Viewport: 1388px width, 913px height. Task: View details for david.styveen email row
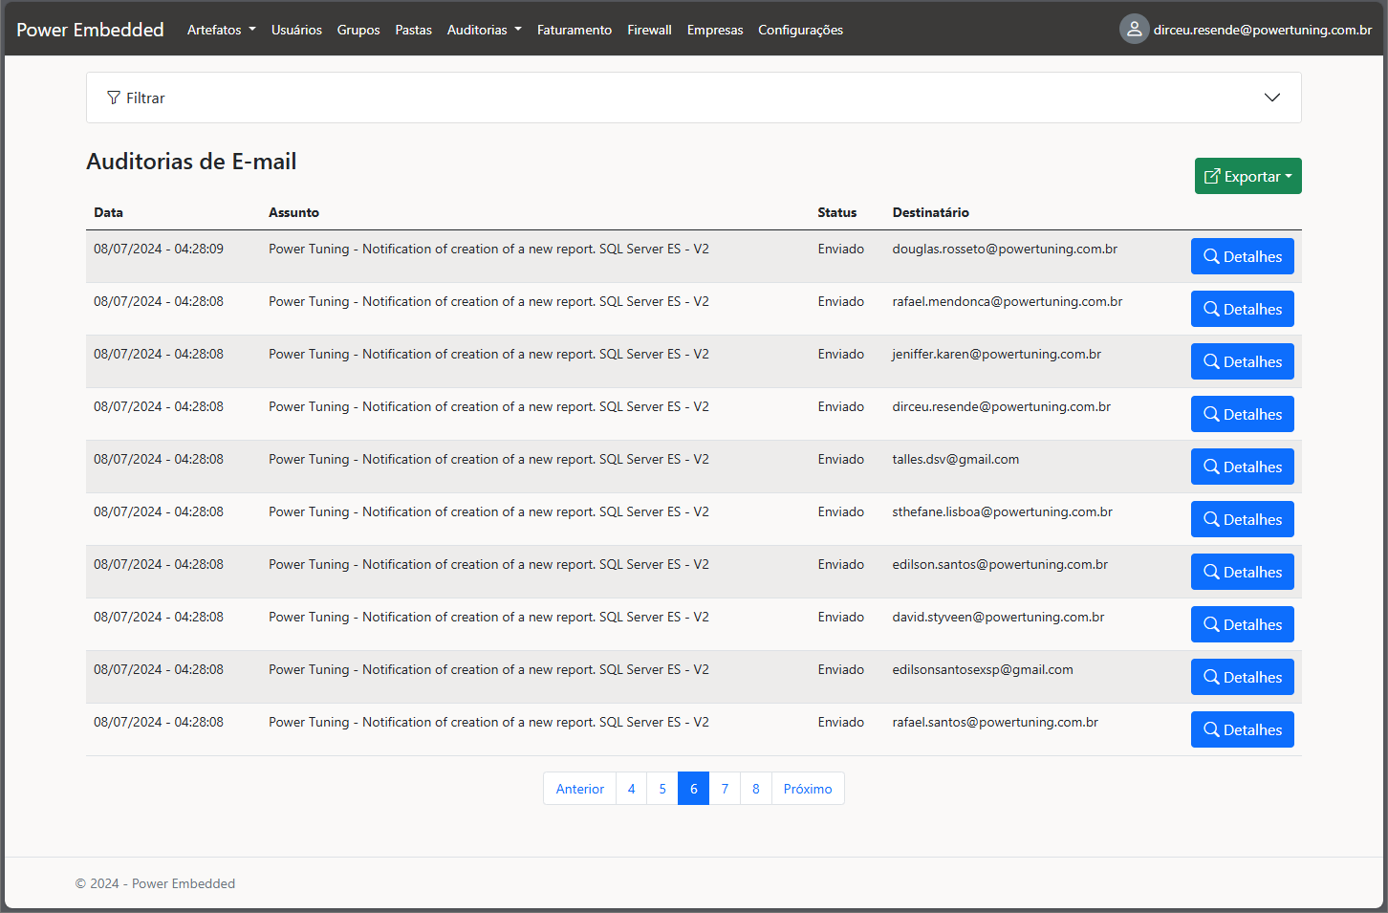pyautogui.click(x=1242, y=624)
